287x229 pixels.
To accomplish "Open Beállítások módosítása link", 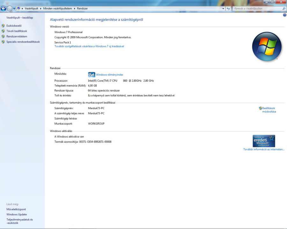I will click(x=269, y=110).
